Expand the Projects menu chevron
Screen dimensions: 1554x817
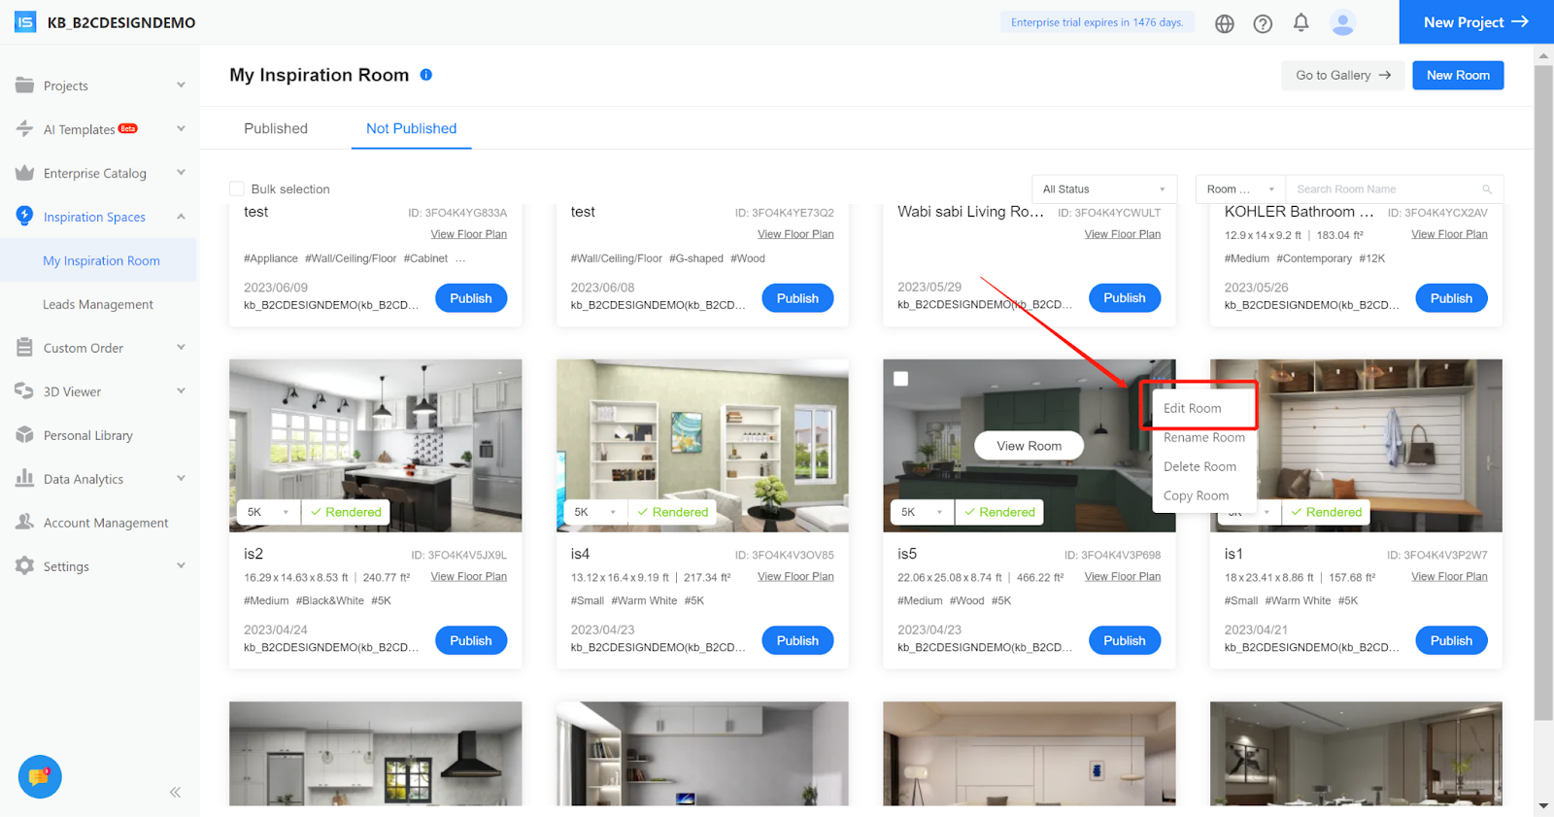click(x=181, y=85)
